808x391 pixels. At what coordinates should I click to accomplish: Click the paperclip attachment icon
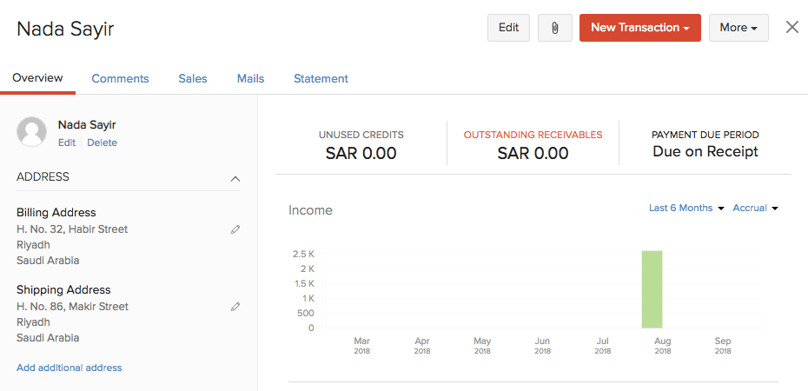coord(554,28)
